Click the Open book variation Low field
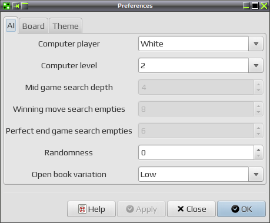The image size is (270, 223). click(x=194, y=174)
